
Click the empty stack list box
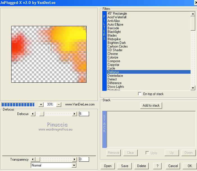point(151,129)
